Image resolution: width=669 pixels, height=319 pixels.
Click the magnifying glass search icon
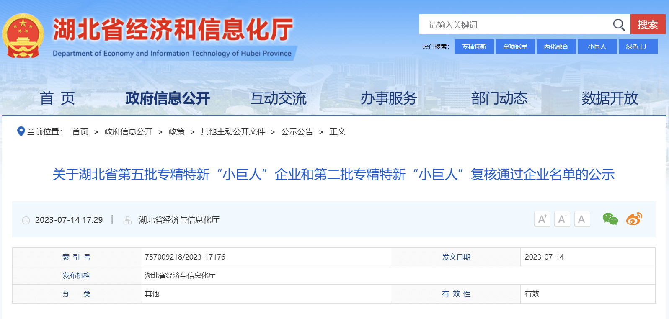coord(619,25)
